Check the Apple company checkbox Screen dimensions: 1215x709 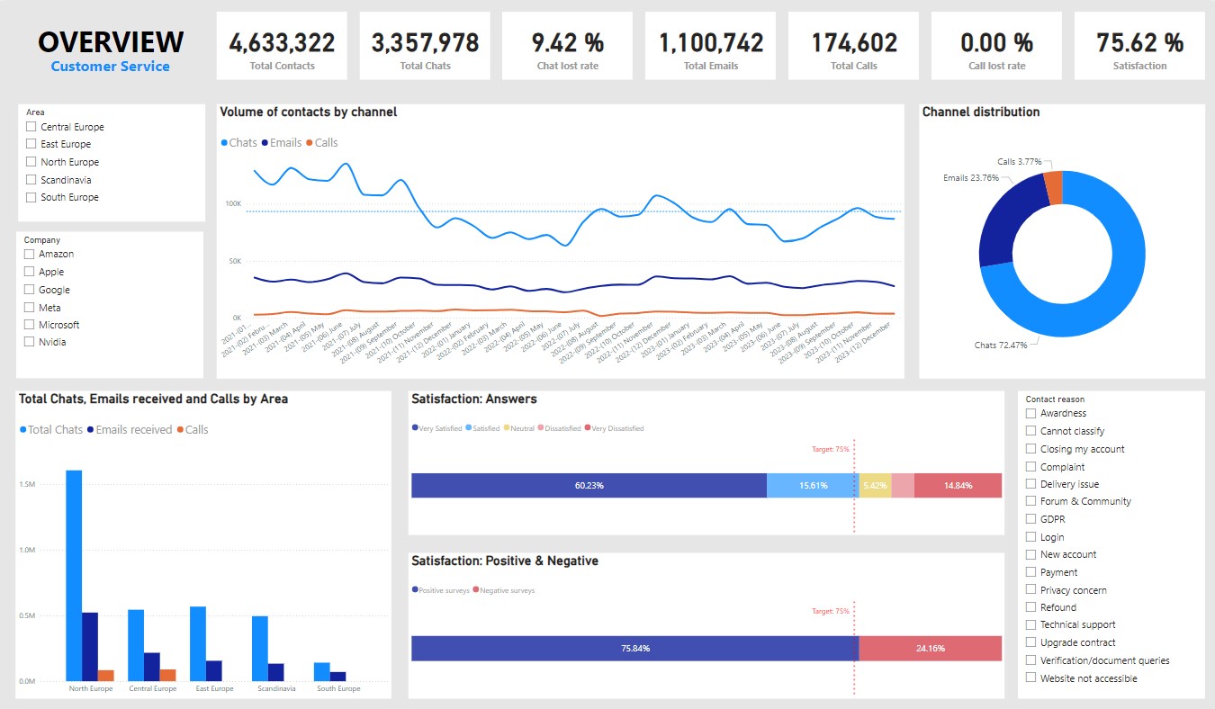30,272
